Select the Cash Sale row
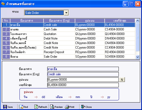The image size is (142, 110). [69, 29]
